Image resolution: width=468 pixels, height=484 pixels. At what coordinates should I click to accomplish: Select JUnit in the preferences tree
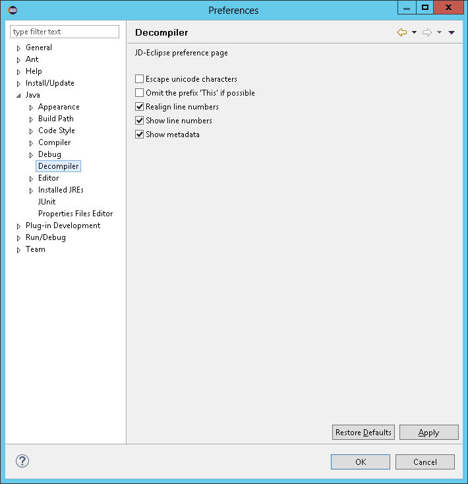coord(47,202)
